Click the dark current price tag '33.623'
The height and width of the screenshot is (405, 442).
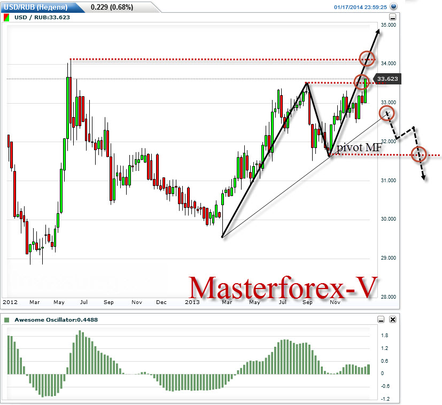tap(387, 79)
